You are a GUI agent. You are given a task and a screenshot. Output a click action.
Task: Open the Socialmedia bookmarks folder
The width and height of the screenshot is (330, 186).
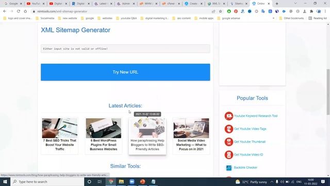[45, 19]
